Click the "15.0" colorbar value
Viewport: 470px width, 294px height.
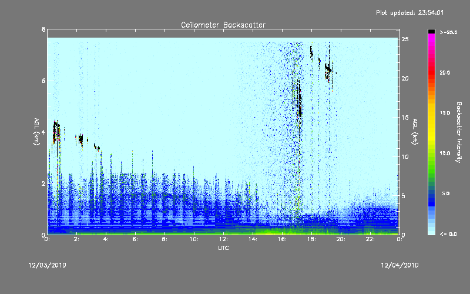coord(445,113)
